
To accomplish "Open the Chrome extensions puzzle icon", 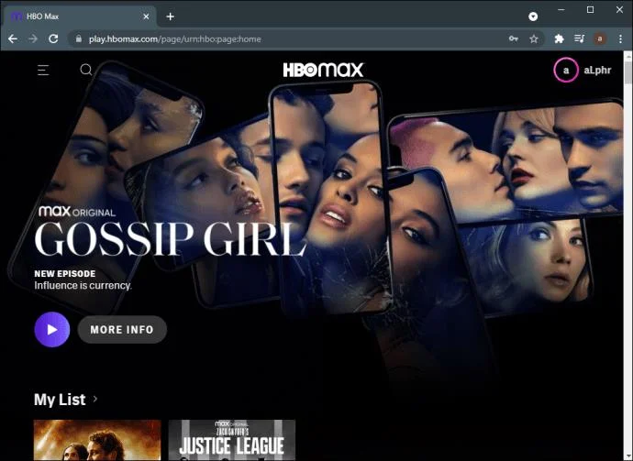I will click(559, 38).
